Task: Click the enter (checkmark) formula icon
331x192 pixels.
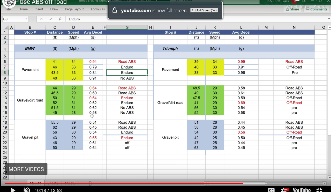Action: (51, 19)
